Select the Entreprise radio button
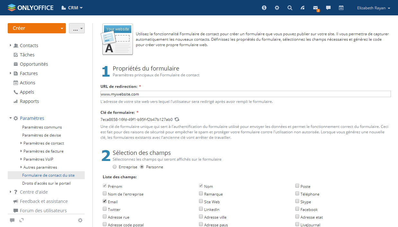 (x=115, y=167)
